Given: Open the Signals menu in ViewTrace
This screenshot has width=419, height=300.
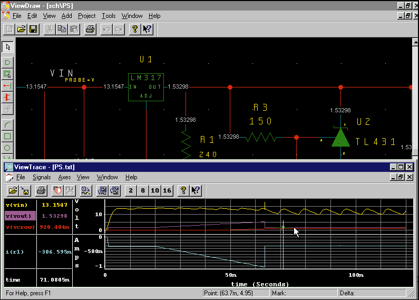Looking at the screenshot, I should pos(42,177).
